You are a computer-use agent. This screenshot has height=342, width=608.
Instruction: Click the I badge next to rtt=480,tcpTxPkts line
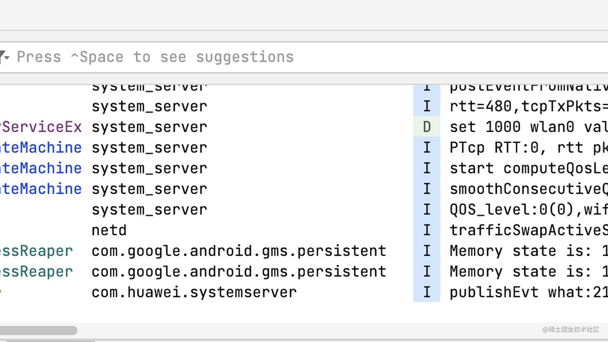[426, 106]
